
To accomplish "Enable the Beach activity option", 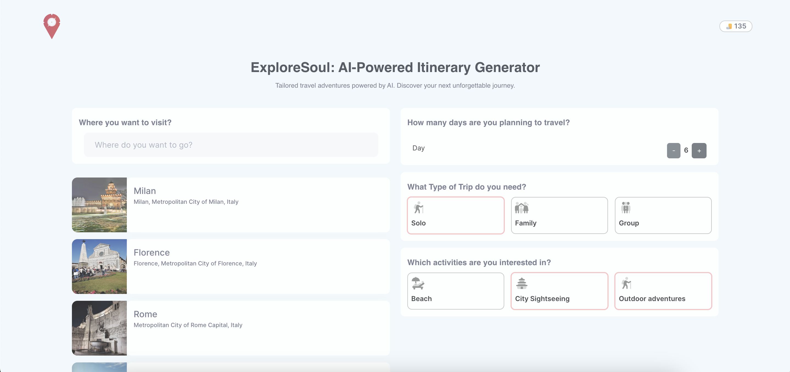I will click(455, 291).
